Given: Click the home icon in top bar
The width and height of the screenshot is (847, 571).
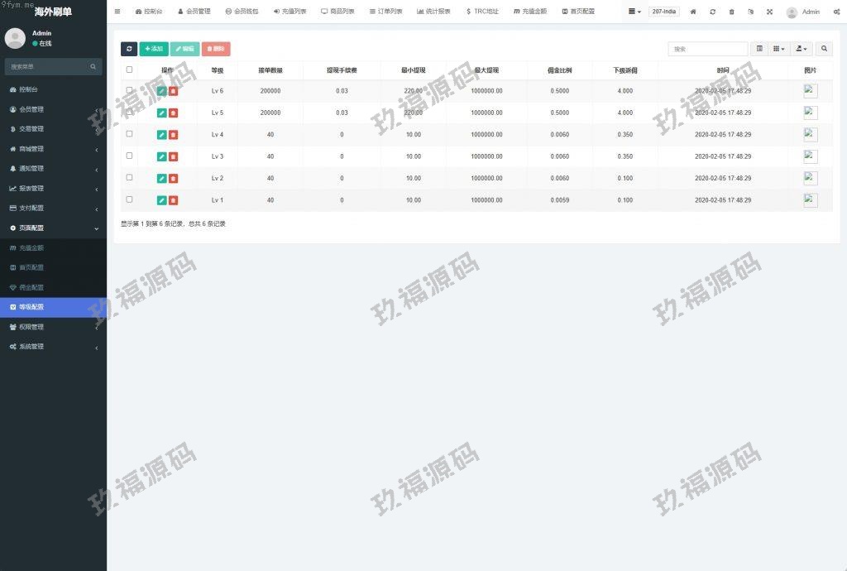Looking at the screenshot, I should pos(693,12).
